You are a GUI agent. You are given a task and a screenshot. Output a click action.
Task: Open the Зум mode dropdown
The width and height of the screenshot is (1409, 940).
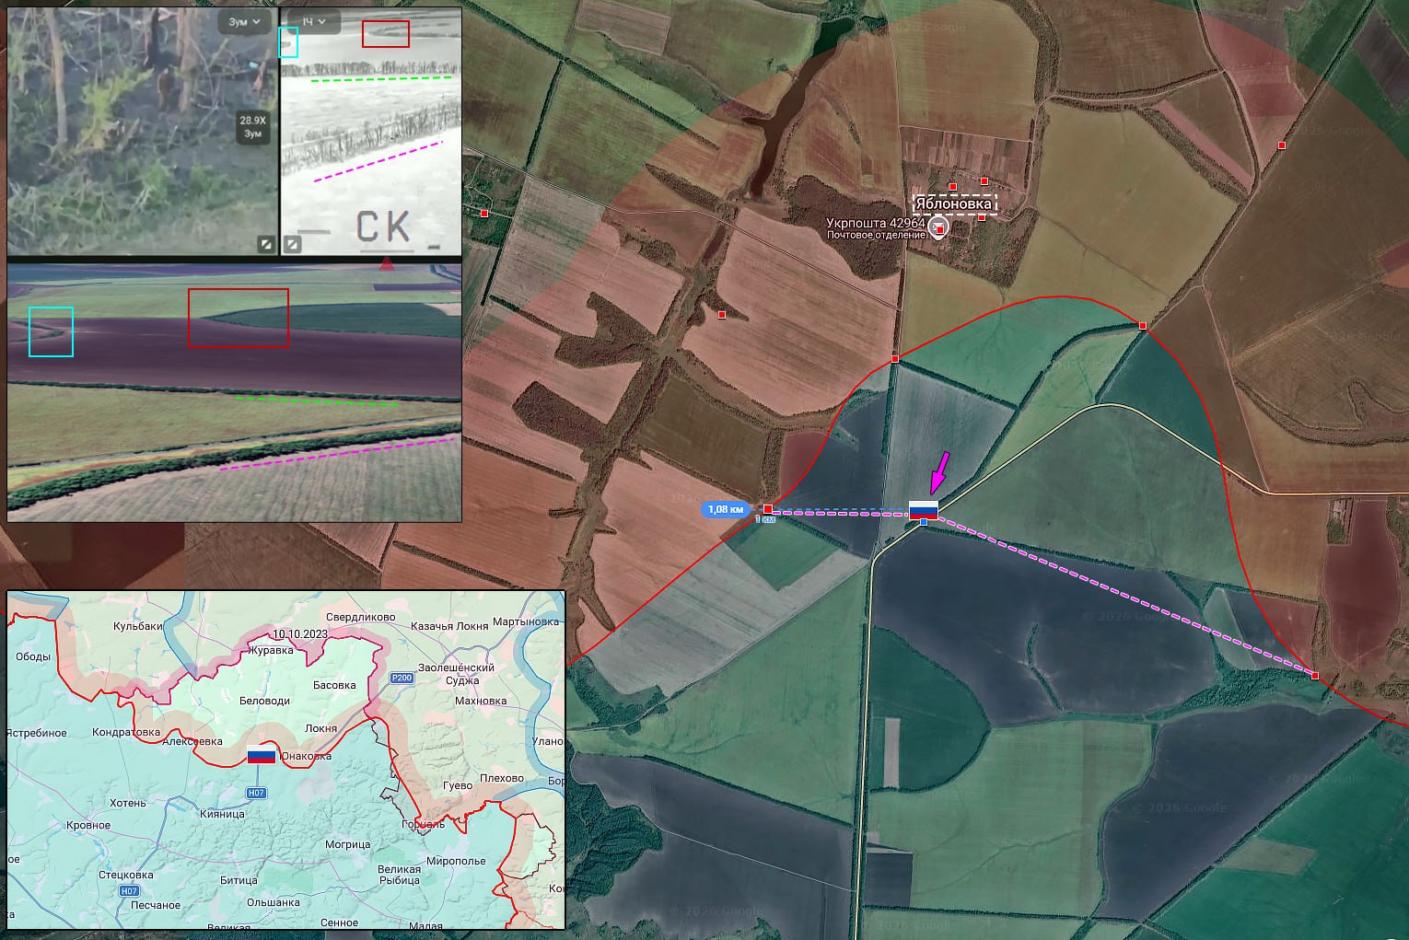click(x=244, y=21)
